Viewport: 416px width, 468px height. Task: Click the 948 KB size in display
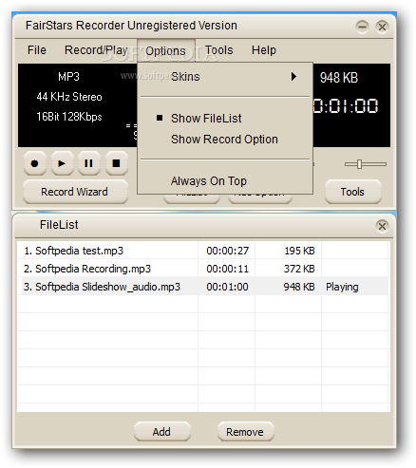pos(339,78)
